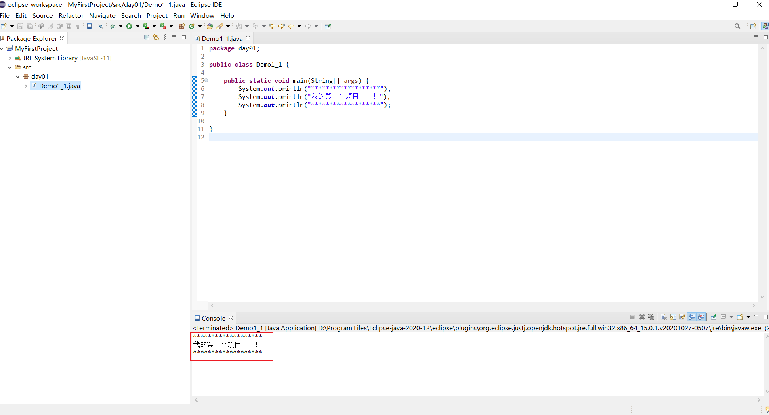Image resolution: width=769 pixels, height=415 pixels.
Task: Open the Run history dropdown arrow
Action: (137, 26)
